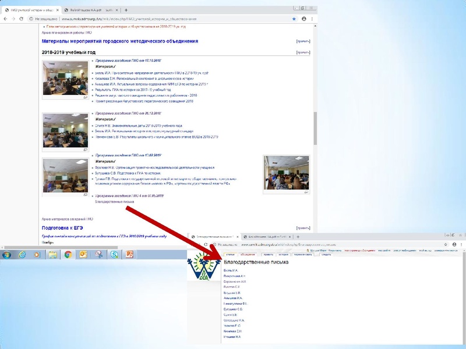The width and height of the screenshot is (466, 349).
Task: Click the blue bookmark star in address bar
Action: click(294, 19)
